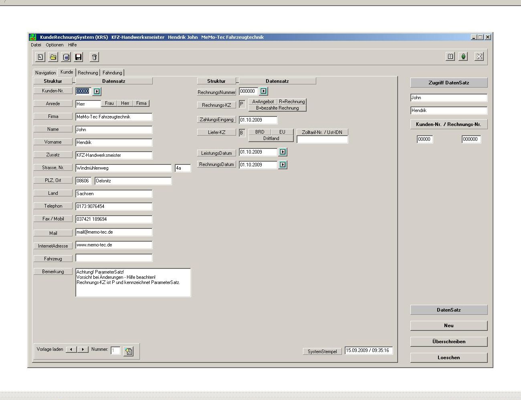Select Frau as salutation

(x=109, y=103)
